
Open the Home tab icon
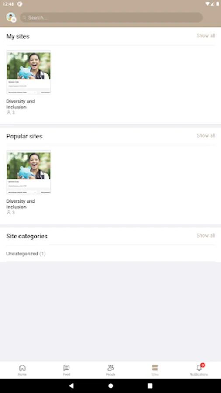(22, 368)
